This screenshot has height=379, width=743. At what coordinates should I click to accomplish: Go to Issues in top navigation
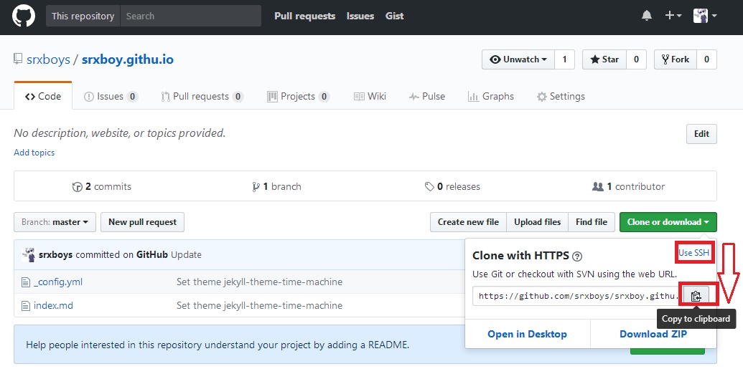point(360,16)
